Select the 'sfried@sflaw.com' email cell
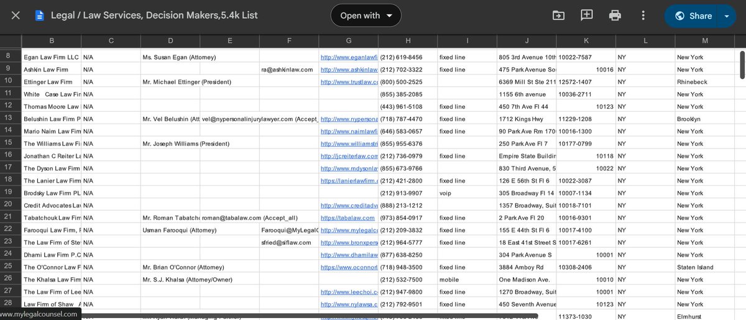 (x=289, y=242)
